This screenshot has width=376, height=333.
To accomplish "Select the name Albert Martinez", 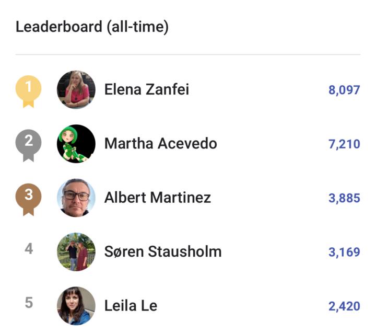I will (x=158, y=198).
